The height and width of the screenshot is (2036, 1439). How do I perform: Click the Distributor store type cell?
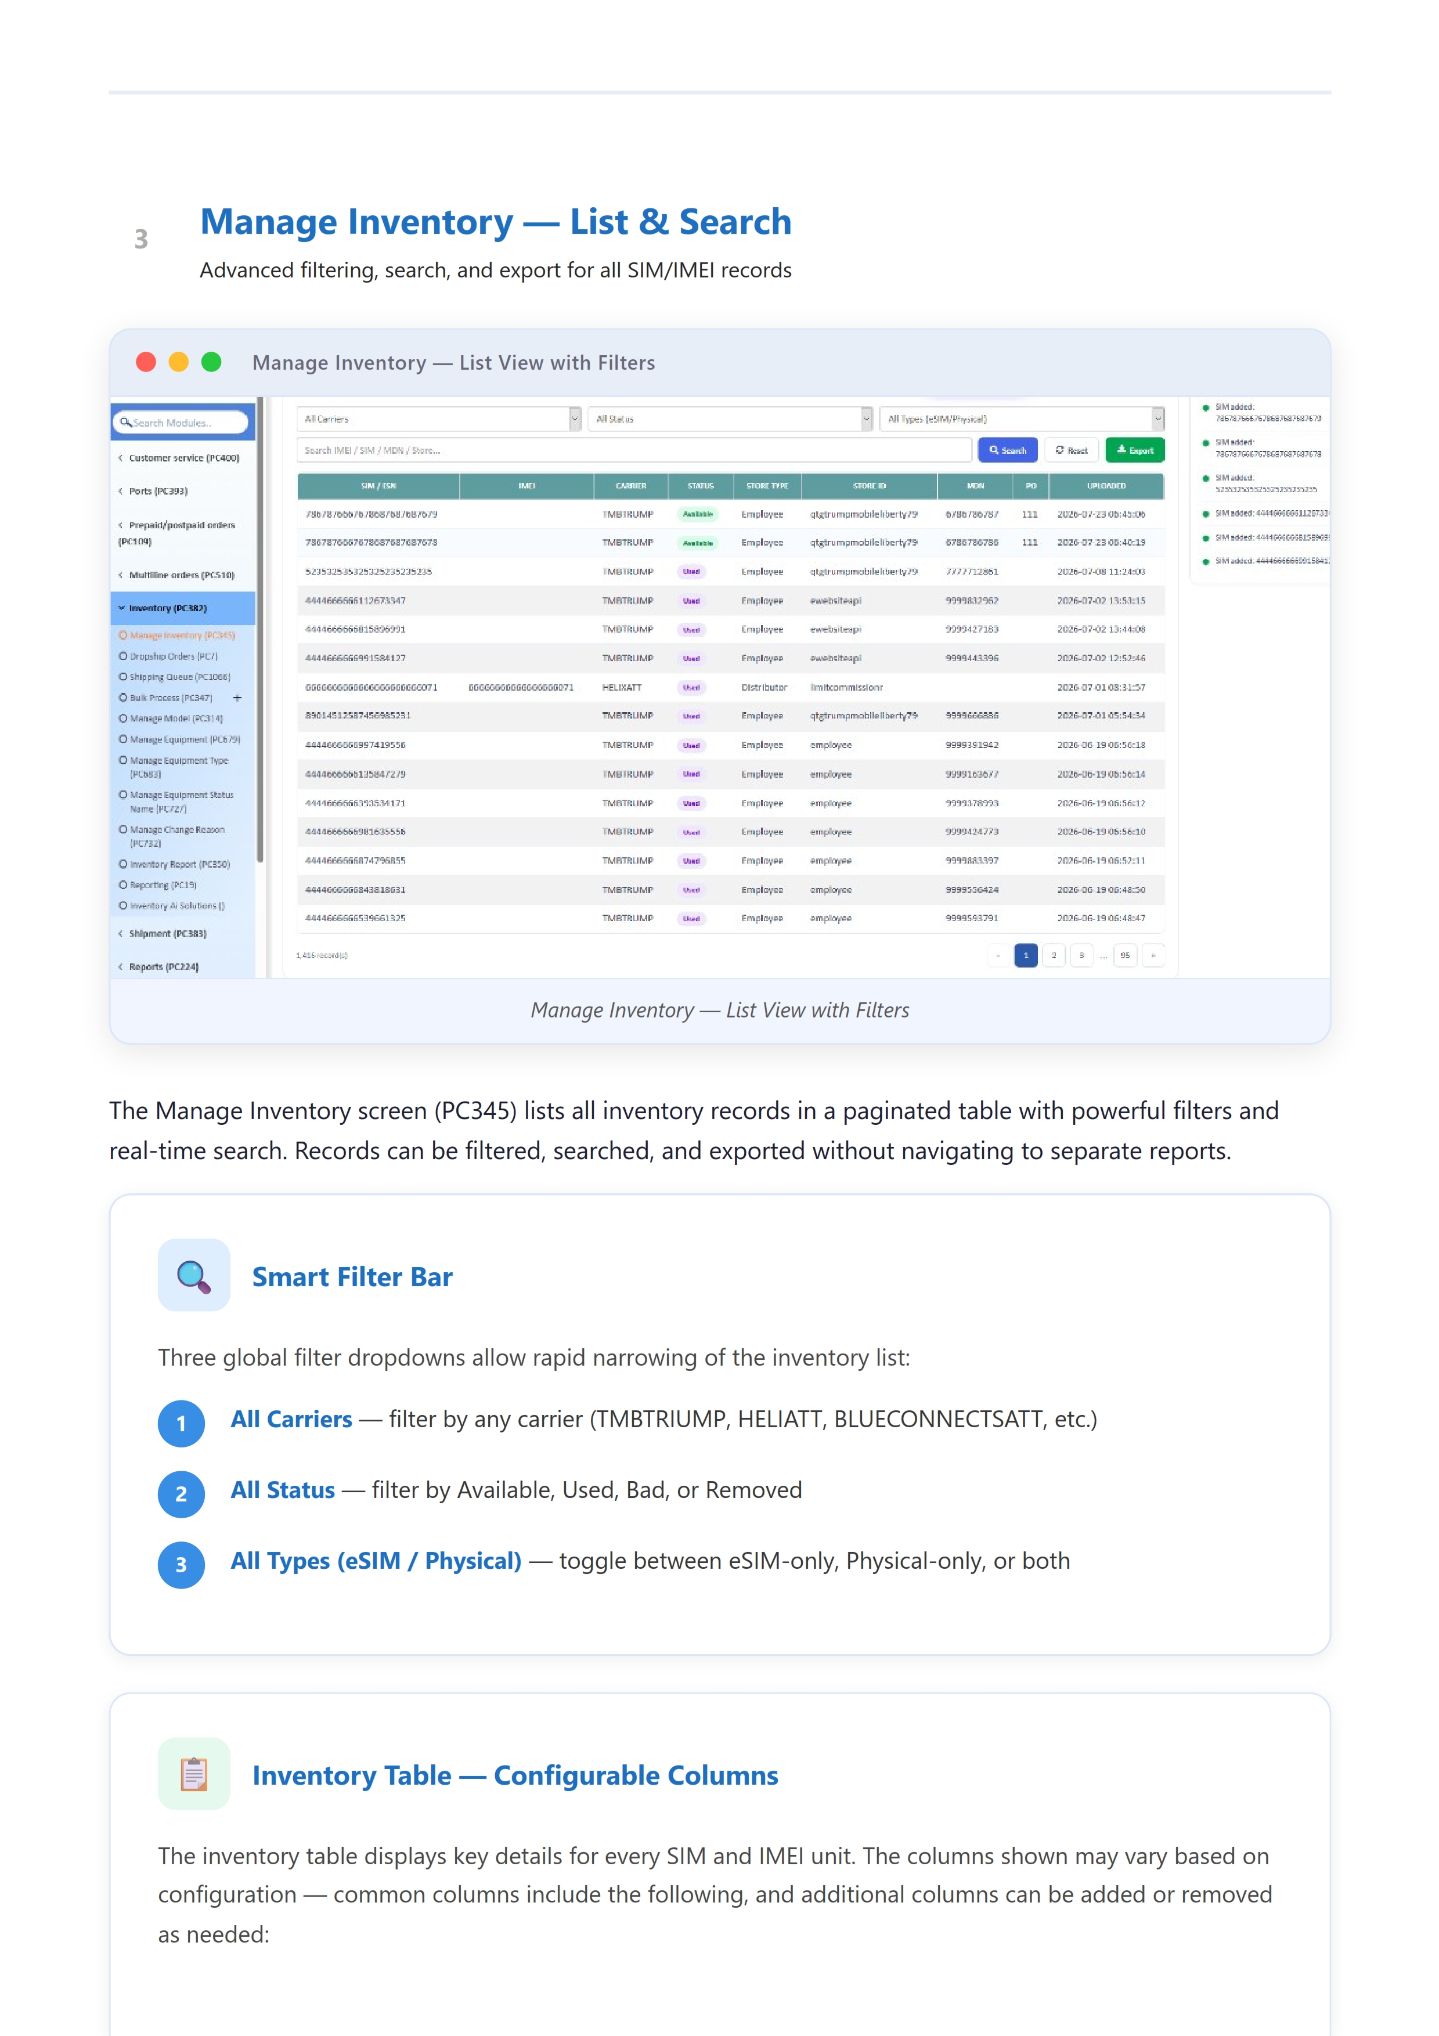pos(764,687)
